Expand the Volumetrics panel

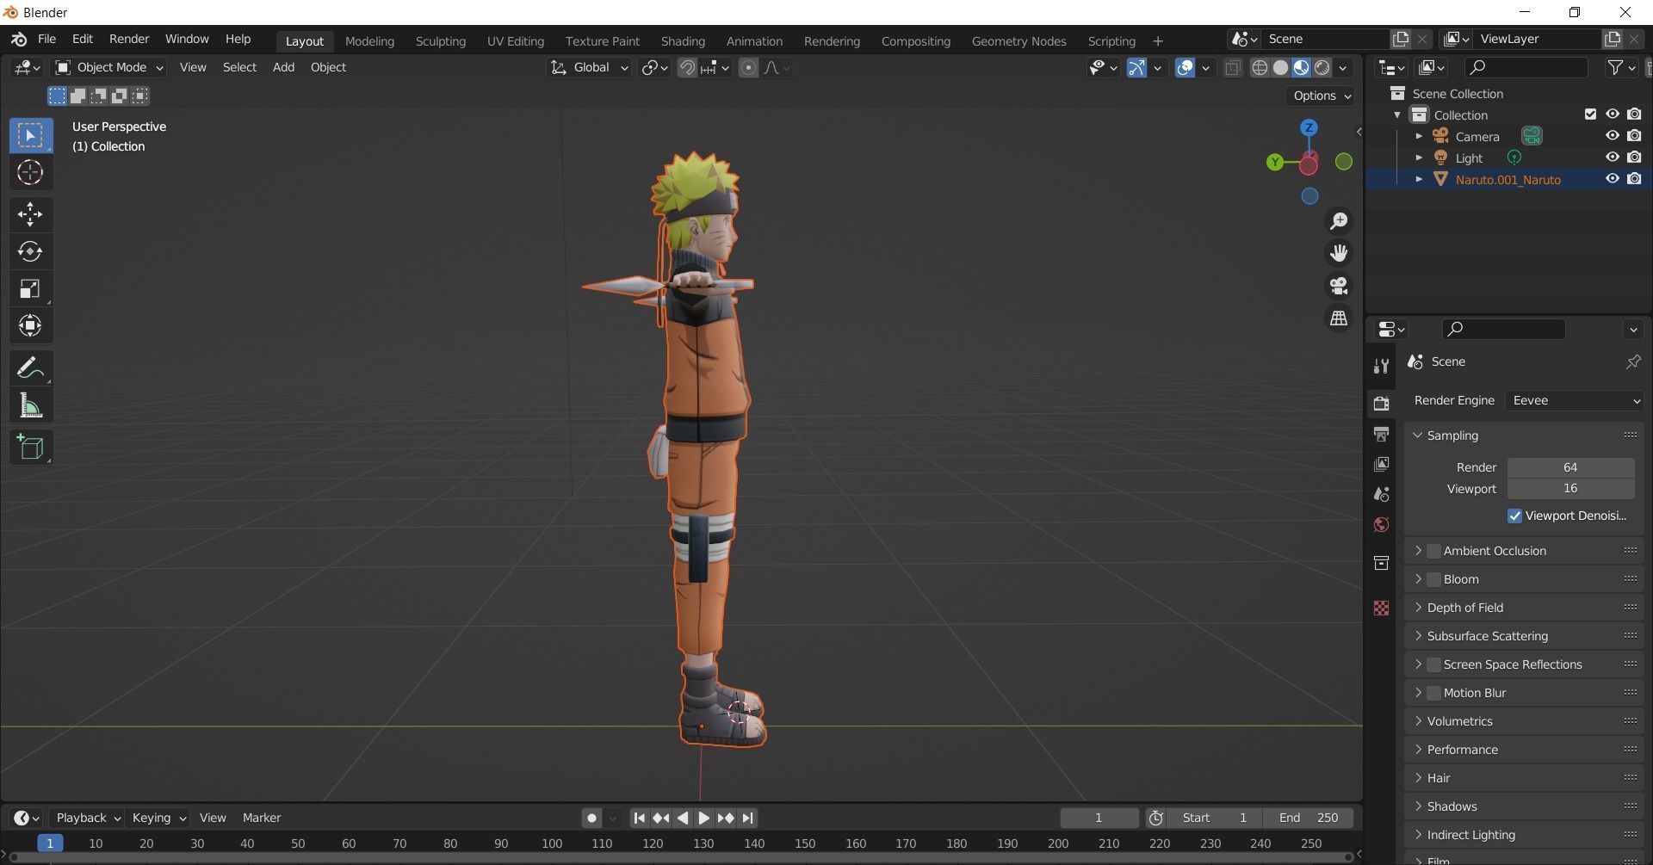tap(1417, 721)
